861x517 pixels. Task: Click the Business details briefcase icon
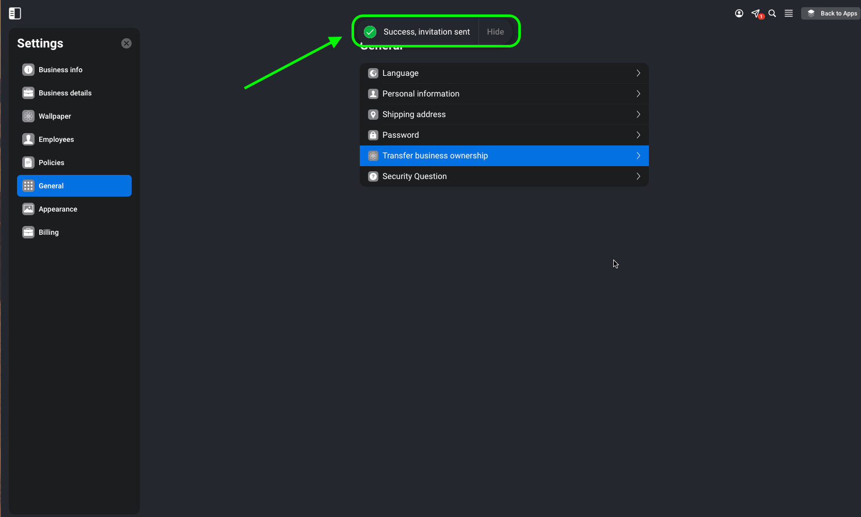point(28,93)
